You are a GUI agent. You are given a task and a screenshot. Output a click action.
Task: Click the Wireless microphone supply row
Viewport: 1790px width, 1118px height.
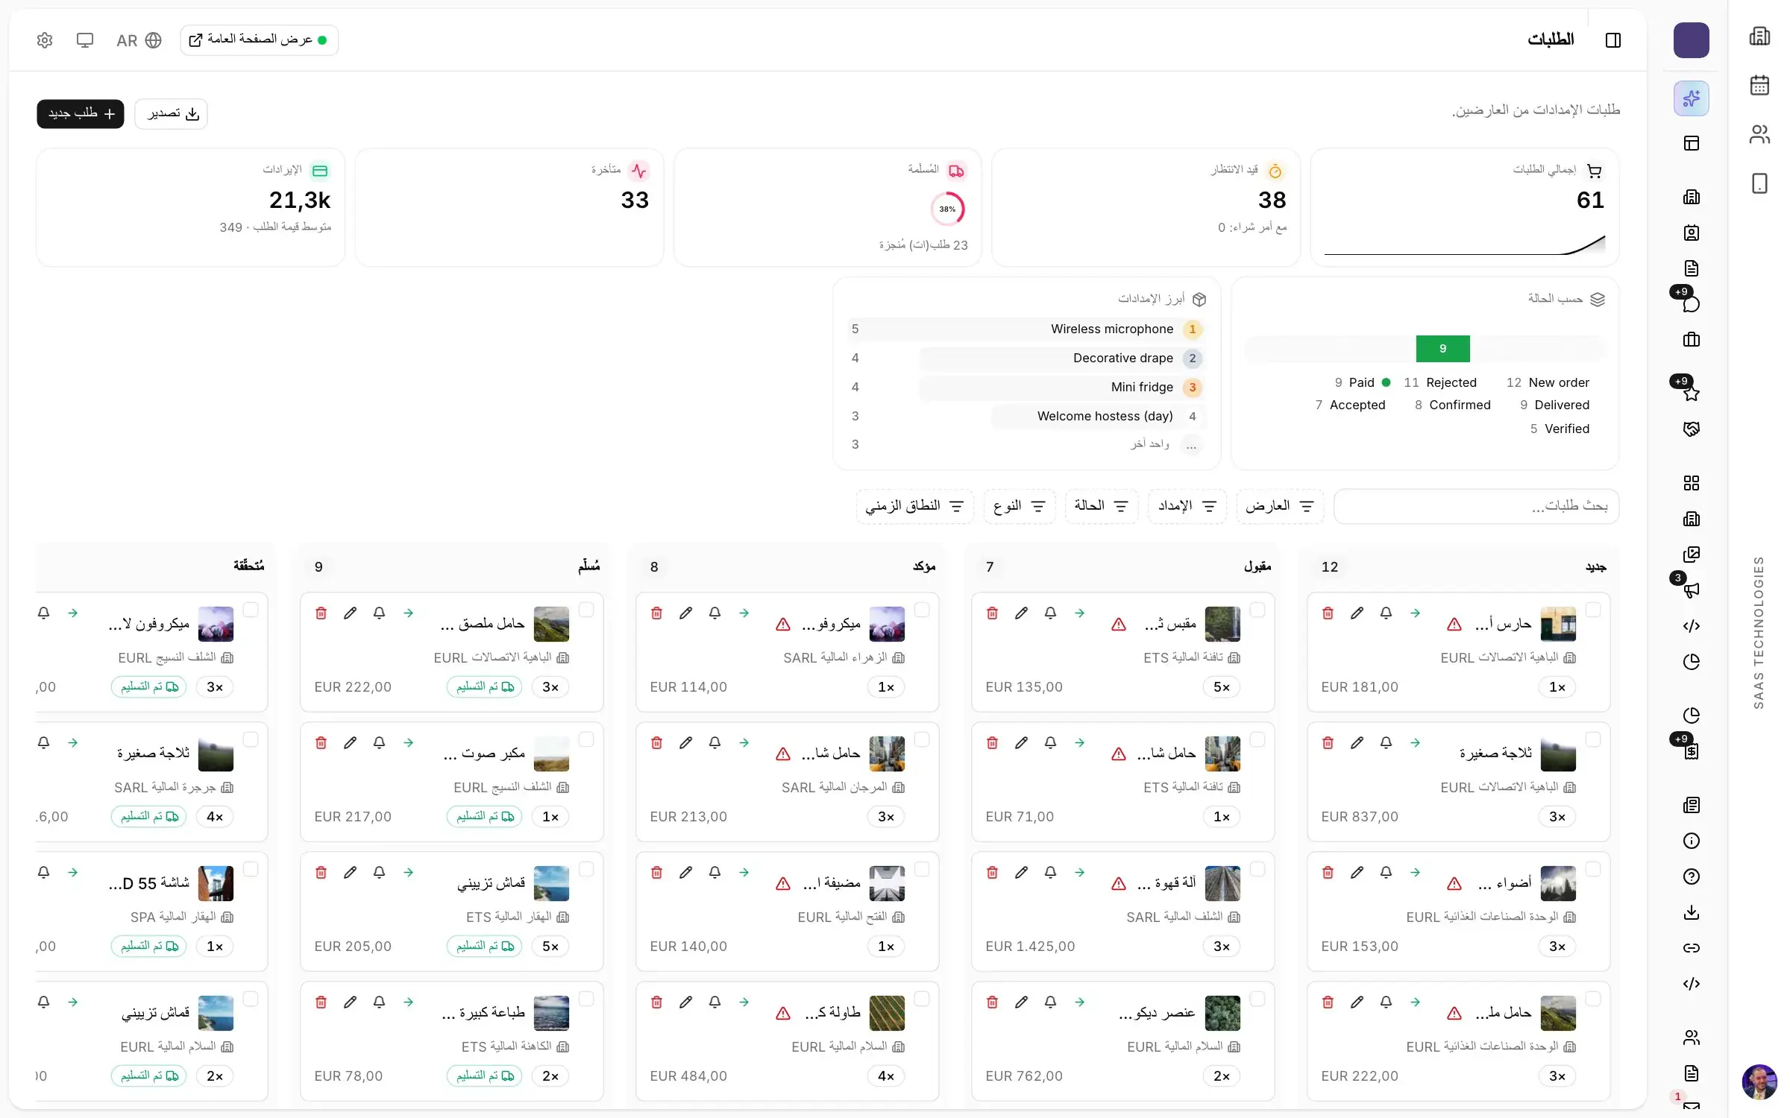point(1026,329)
